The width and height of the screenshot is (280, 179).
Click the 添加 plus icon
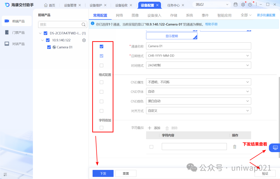point(150,128)
